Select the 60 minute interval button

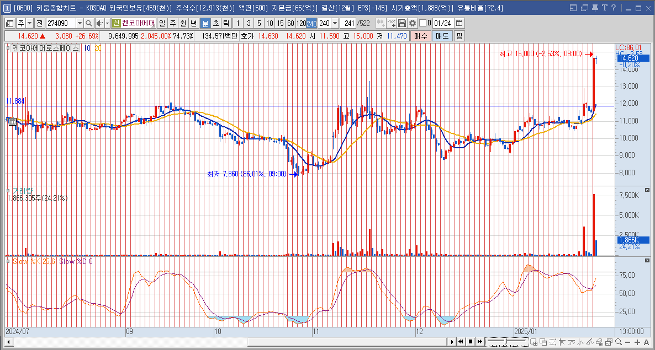[x=290, y=23]
